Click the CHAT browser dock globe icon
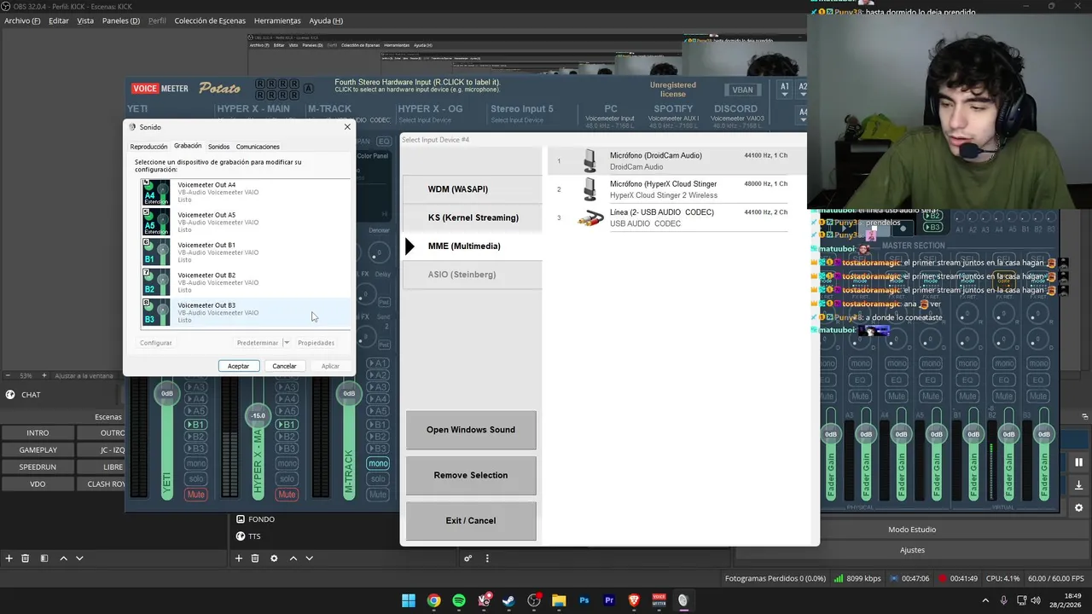1092x614 pixels. tap(10, 395)
